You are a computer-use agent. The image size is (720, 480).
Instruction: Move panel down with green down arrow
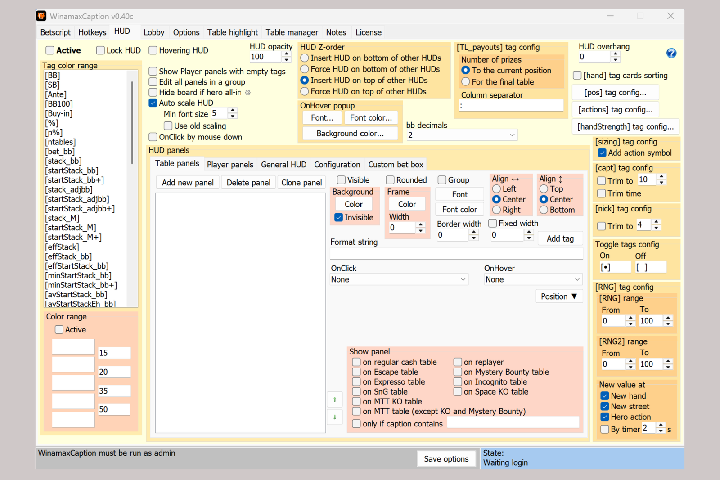point(335,417)
